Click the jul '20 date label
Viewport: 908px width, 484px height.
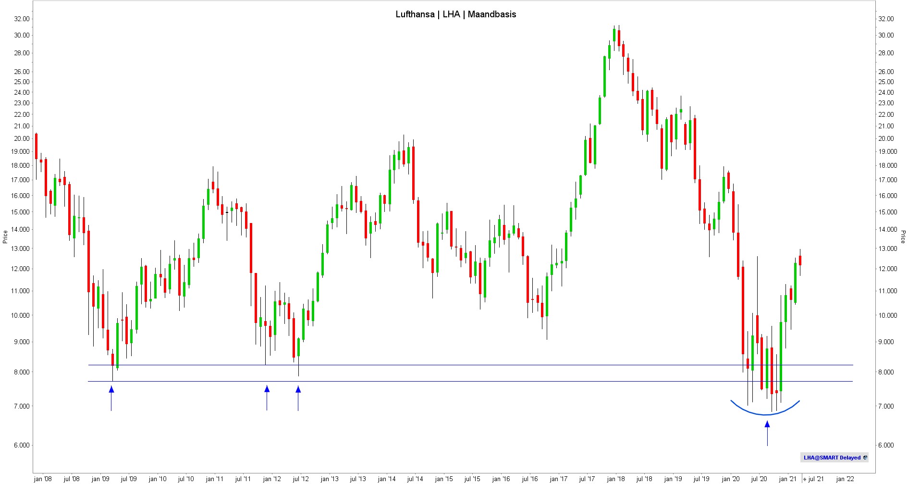759,479
